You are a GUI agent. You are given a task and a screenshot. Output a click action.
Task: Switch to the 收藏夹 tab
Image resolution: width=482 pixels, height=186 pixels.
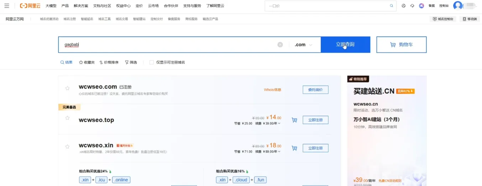click(x=87, y=62)
